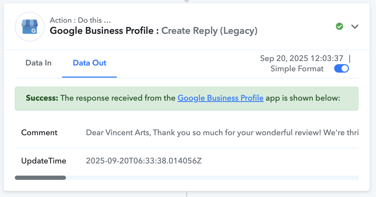376x197 pixels.
Task: Collapse the action step with the chevron
Action: pos(355,26)
